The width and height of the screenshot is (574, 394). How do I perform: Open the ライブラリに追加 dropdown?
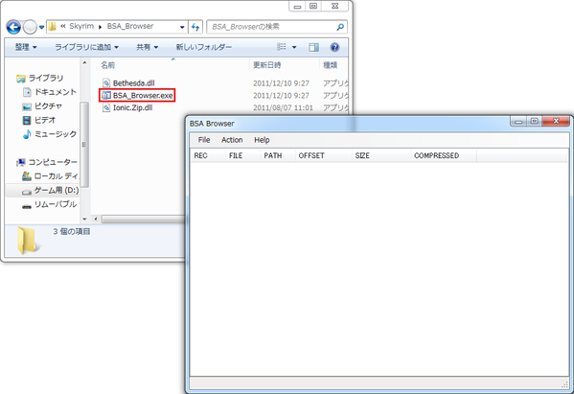click(87, 47)
